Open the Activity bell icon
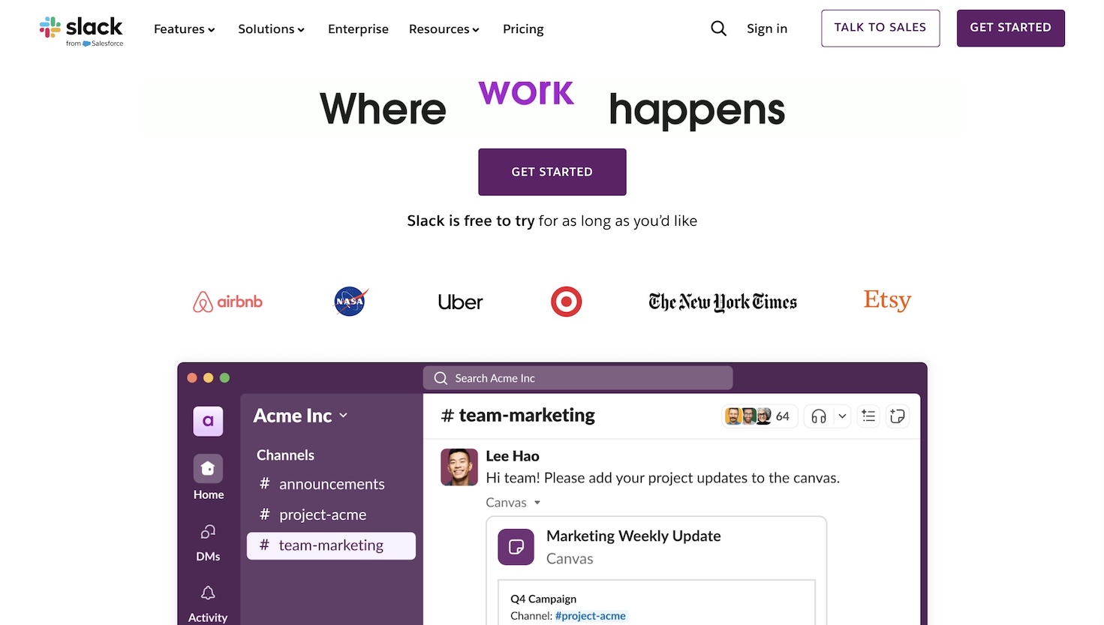Viewport: 1104px width, 625px height. 208,593
